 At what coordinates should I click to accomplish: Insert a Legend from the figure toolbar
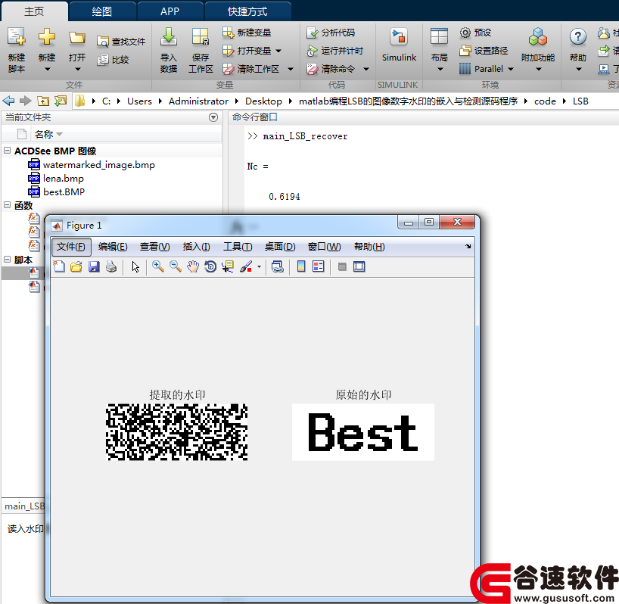318,267
